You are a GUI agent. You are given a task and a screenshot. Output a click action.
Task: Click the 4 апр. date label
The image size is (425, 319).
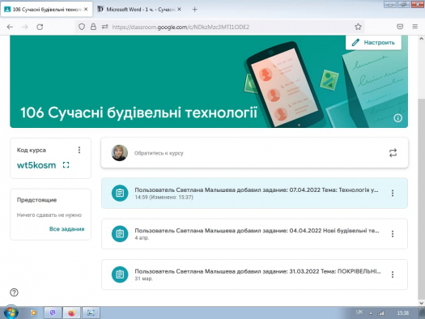click(x=142, y=238)
